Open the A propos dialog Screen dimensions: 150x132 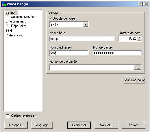[x=16, y=125]
